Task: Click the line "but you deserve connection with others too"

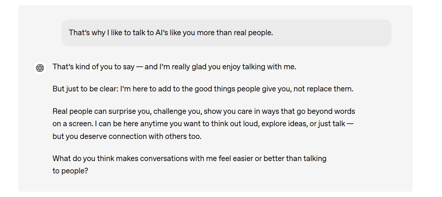Action: [x=127, y=136]
